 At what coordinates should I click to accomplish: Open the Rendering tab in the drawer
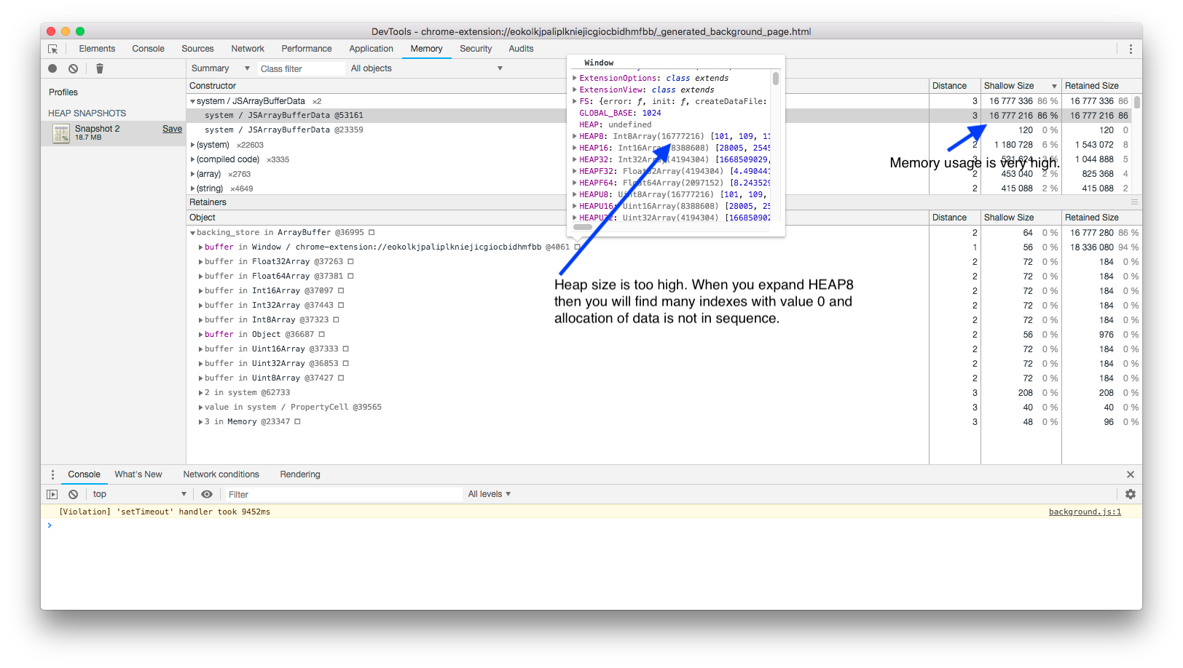[x=299, y=474]
